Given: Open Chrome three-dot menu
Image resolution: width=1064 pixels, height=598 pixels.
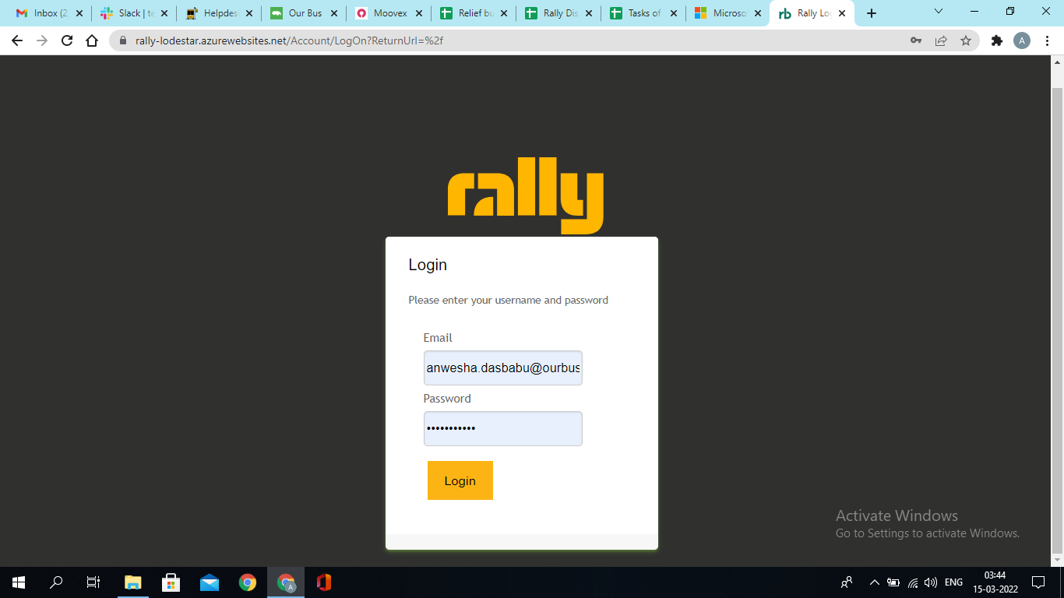Looking at the screenshot, I should coord(1047,40).
